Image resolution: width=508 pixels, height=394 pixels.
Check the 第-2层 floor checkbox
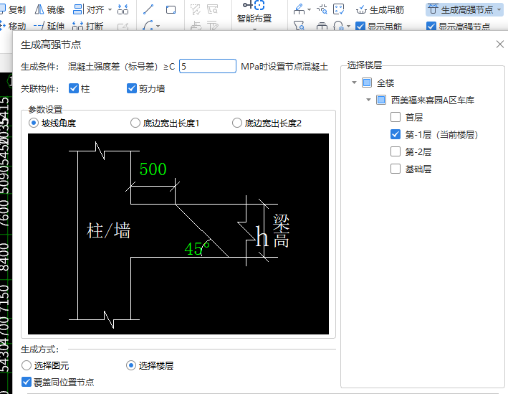pyautogui.click(x=396, y=151)
